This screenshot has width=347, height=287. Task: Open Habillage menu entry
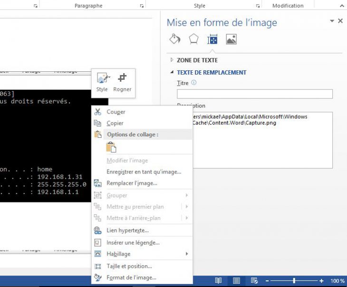click(142, 254)
